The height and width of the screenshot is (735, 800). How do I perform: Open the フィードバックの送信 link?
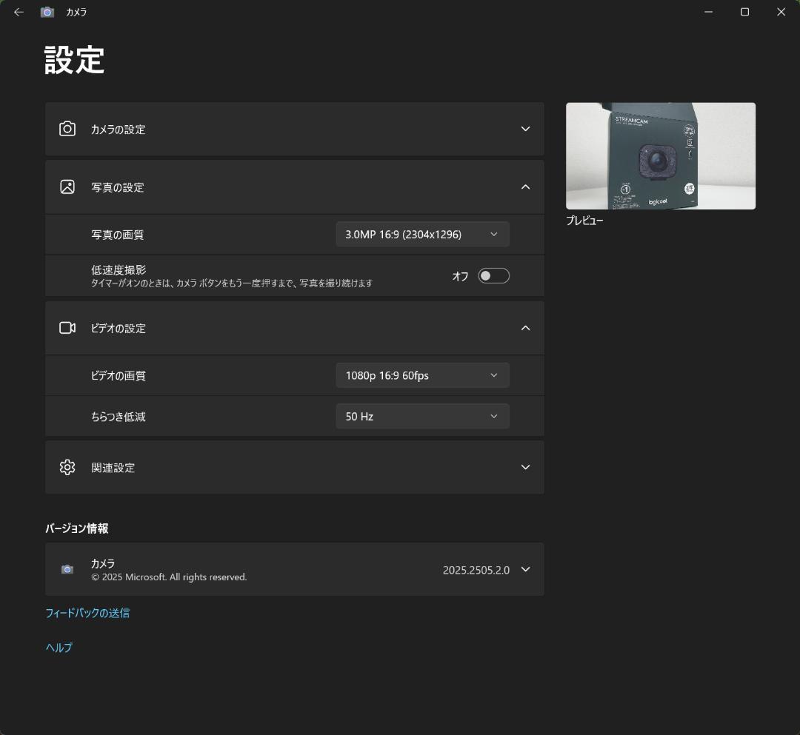88,613
